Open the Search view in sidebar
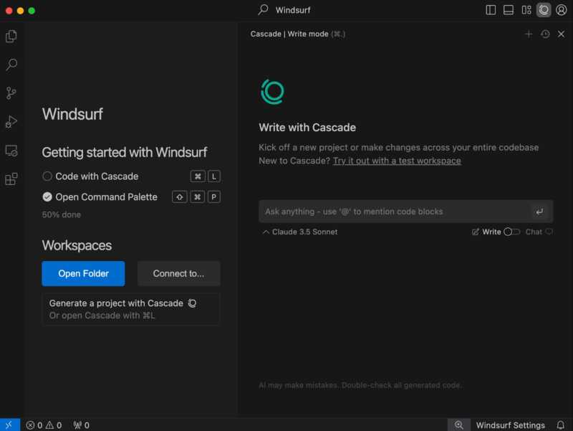This screenshot has height=431, width=573. click(x=11, y=65)
